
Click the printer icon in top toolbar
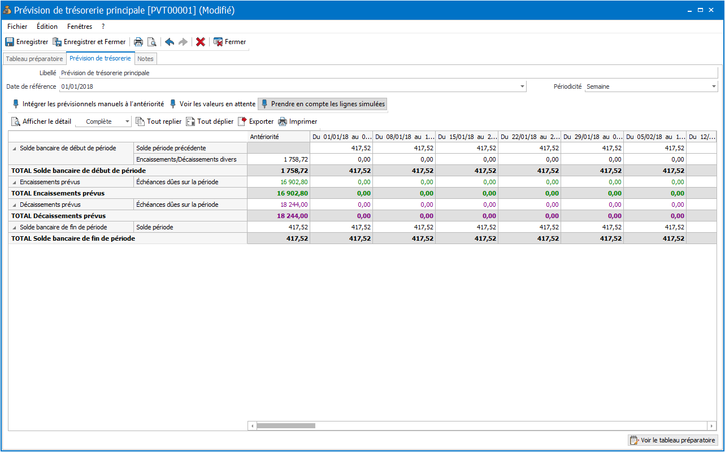coord(138,42)
